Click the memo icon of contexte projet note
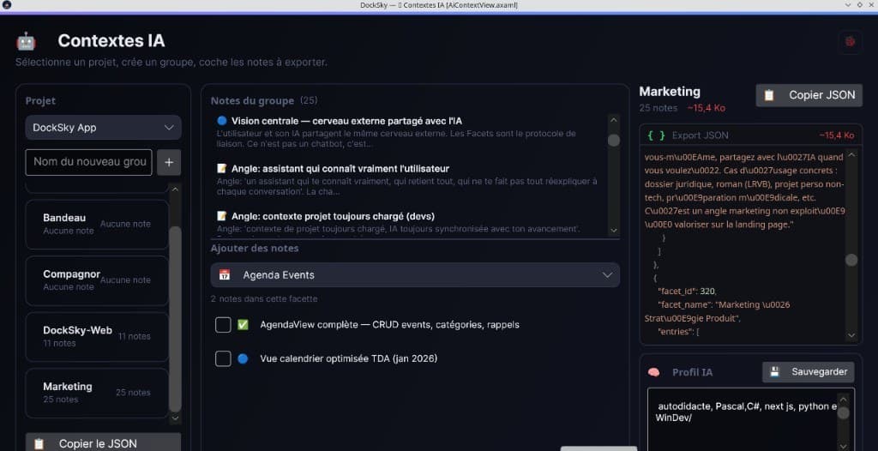 pos(222,216)
